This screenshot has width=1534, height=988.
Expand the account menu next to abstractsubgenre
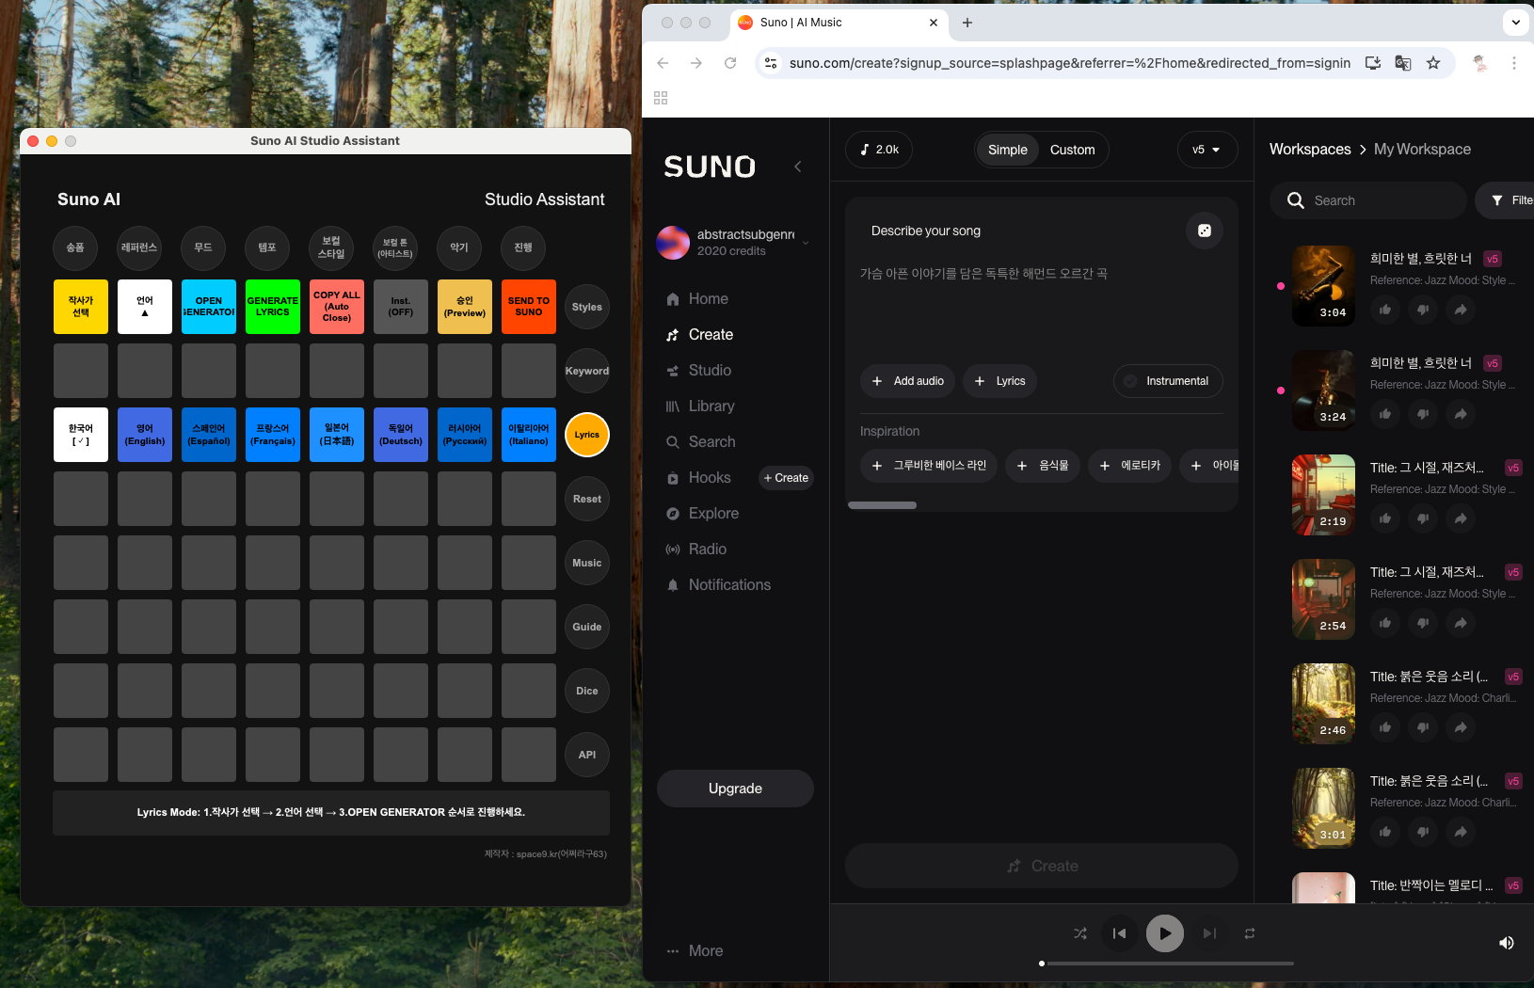tap(806, 243)
